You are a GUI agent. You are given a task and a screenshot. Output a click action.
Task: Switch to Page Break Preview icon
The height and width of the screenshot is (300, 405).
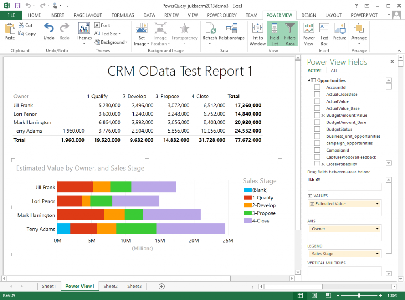pos(328,295)
